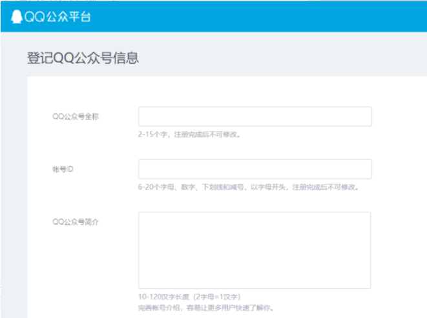This screenshot has height=318, width=427.
Task: Focus the 帐号ID input field
Action: click(255, 169)
